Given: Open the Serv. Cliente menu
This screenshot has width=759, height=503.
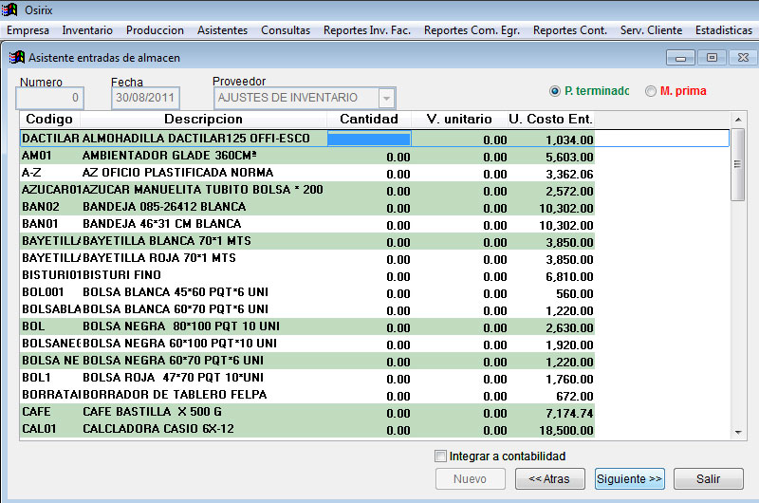Looking at the screenshot, I should [651, 30].
